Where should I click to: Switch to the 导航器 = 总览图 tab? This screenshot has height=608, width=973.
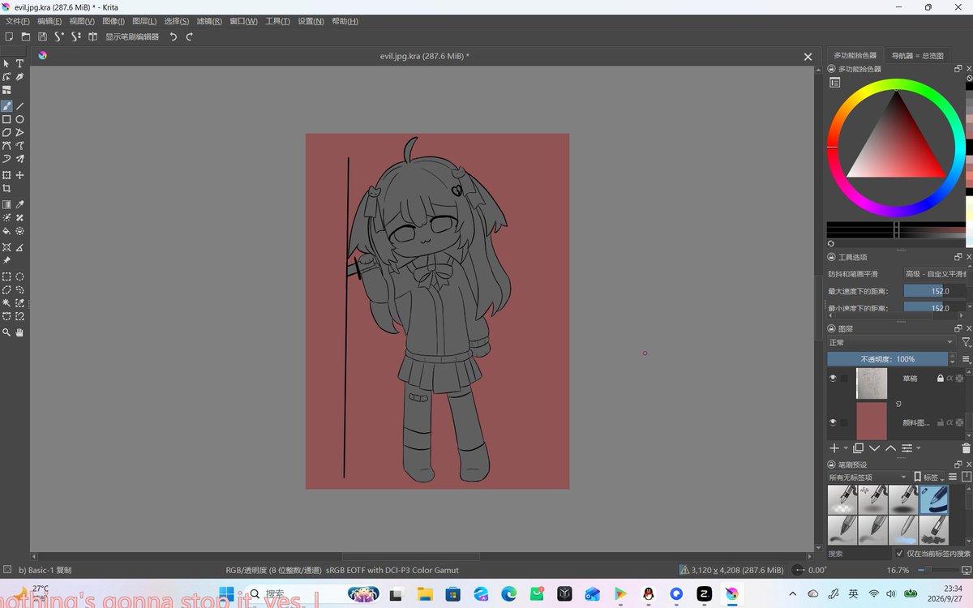(x=917, y=56)
